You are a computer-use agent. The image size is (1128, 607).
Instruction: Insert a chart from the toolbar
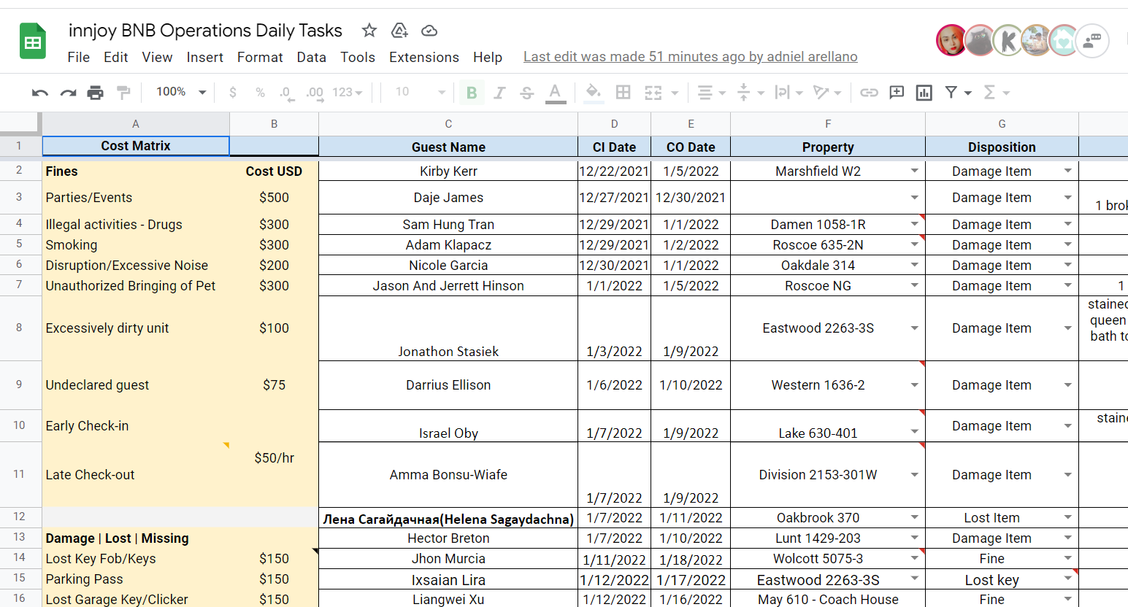[924, 93]
